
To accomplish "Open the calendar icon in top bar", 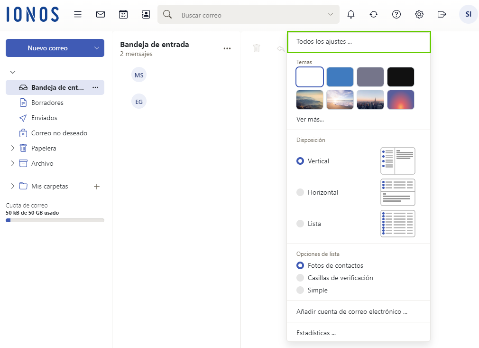I will click(123, 14).
